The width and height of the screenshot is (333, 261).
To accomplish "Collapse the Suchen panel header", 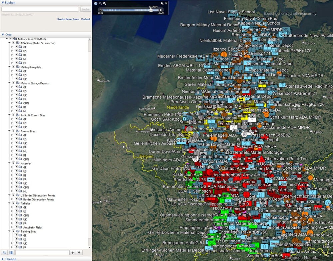I will [x=46, y=3].
